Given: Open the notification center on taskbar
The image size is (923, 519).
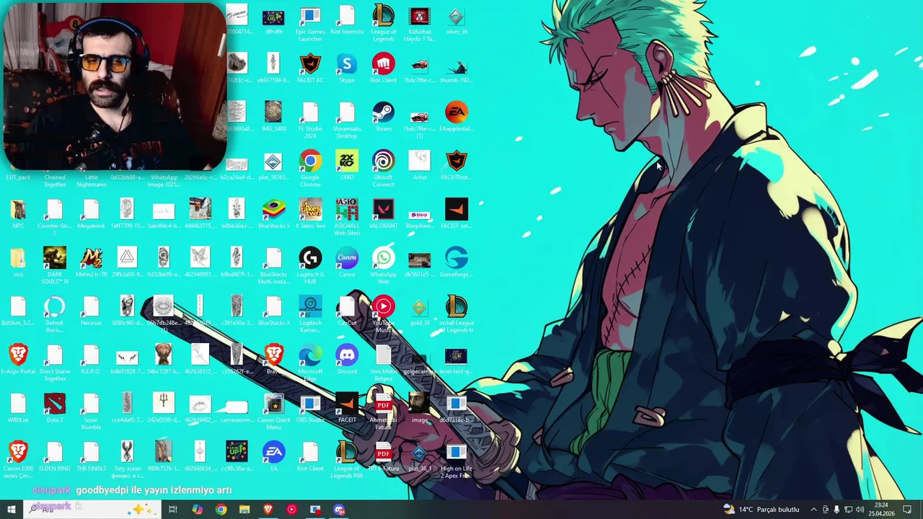Looking at the screenshot, I should pos(907,510).
